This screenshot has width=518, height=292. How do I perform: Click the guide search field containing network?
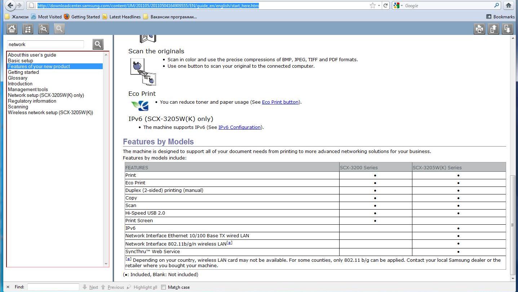point(46,44)
